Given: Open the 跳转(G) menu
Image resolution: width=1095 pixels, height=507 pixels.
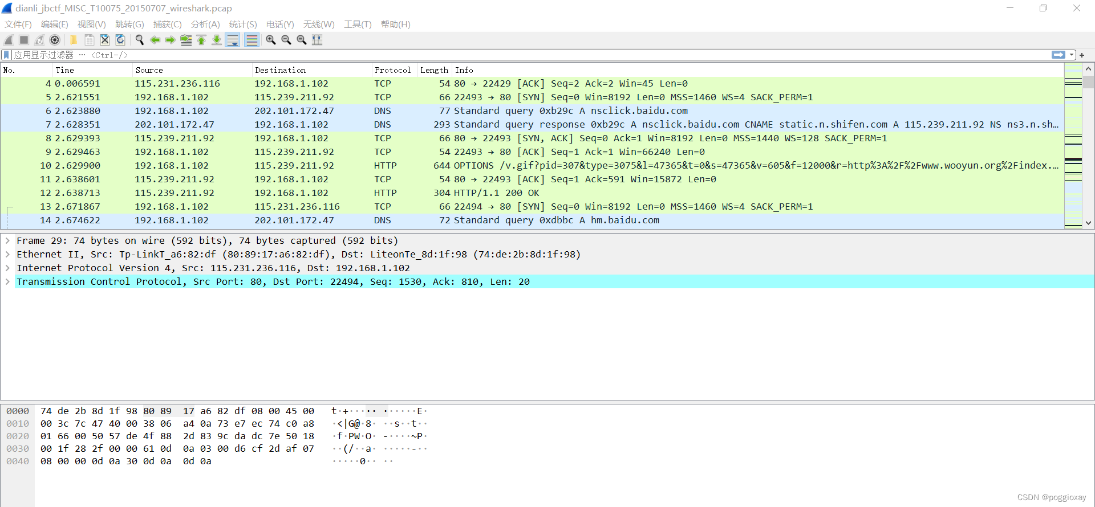Looking at the screenshot, I should pyautogui.click(x=129, y=24).
